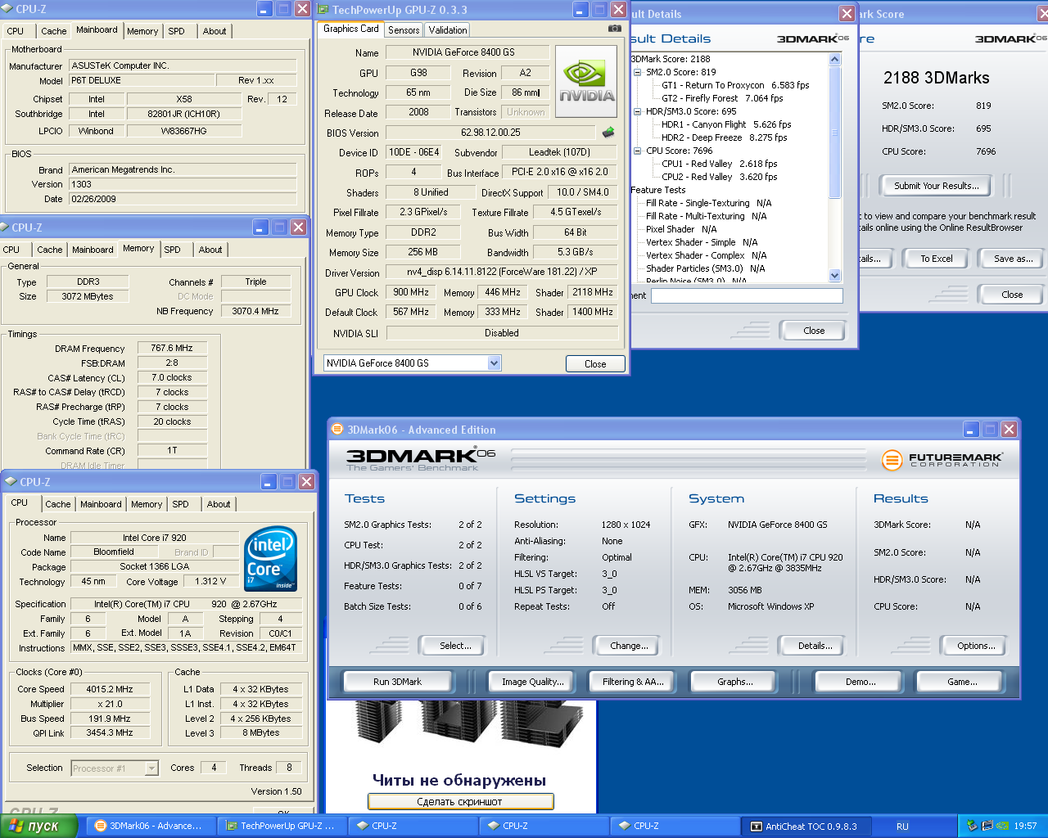
Task: Switch to the Sensors tab in GPU-Z
Action: [404, 30]
